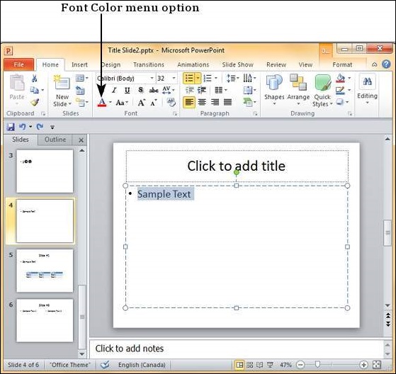The width and height of the screenshot is (396, 374).
Task: Switch to the Slide Show tab
Action: (x=237, y=64)
